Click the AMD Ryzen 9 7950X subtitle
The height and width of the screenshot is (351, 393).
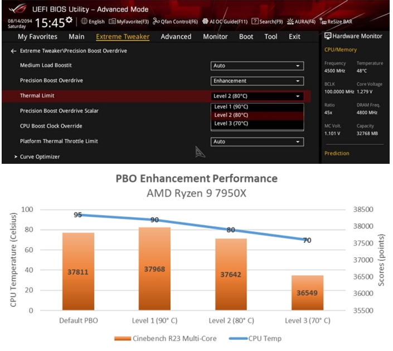pyautogui.click(x=196, y=193)
